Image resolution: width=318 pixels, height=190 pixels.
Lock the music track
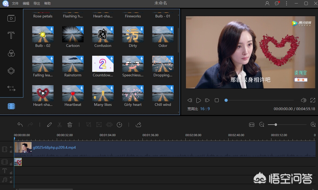click(11, 182)
